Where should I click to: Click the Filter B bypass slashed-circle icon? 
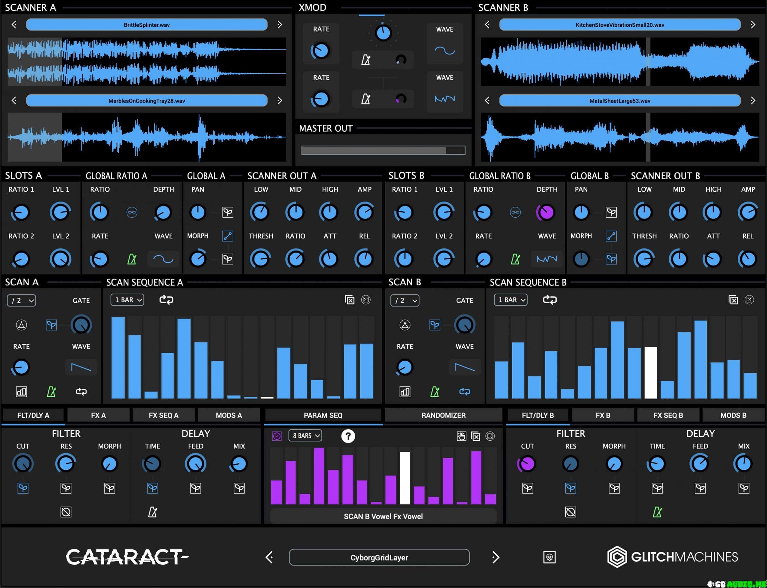point(570,512)
